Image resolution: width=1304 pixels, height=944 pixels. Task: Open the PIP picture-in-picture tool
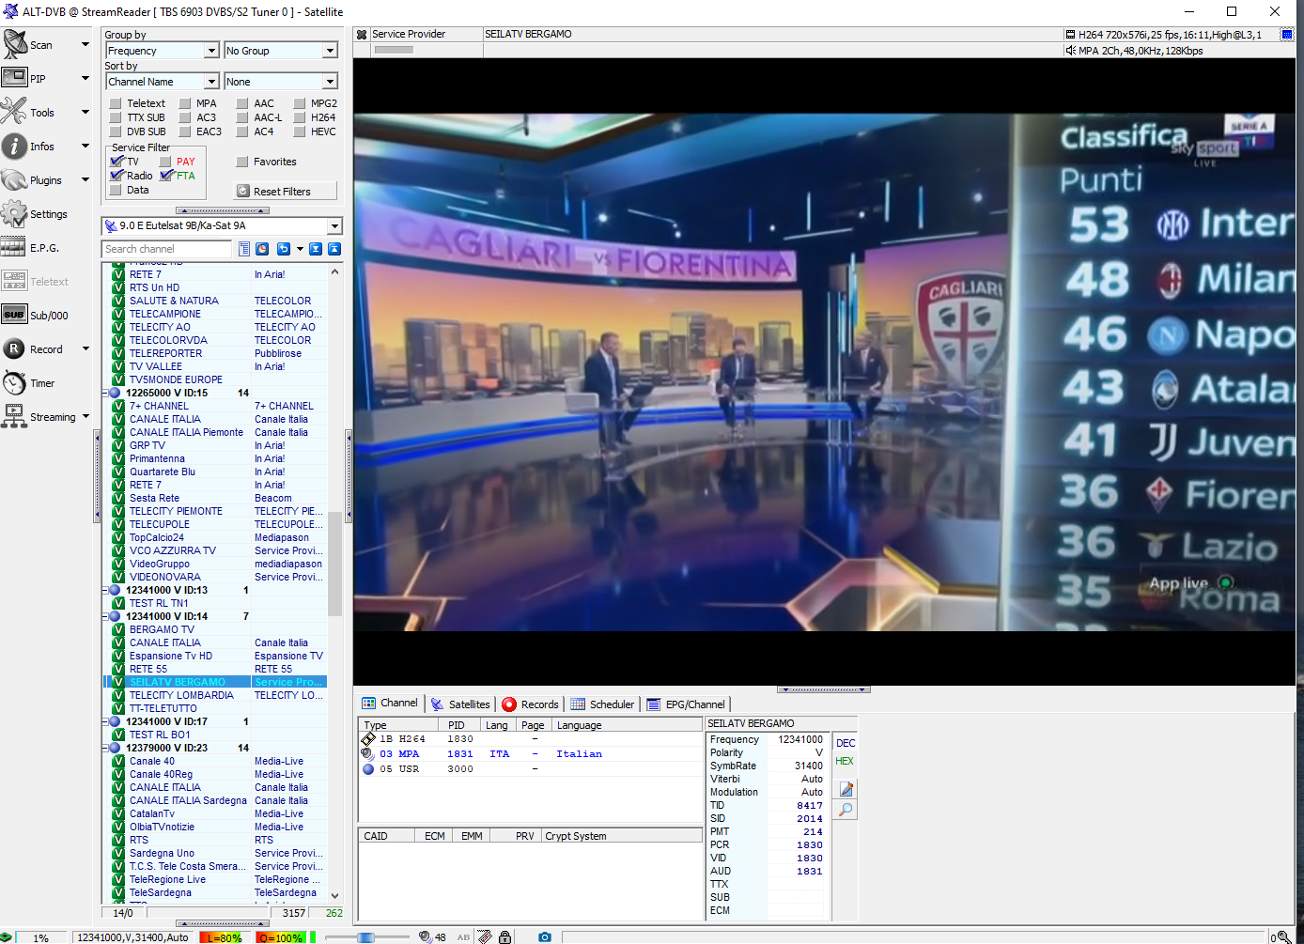[x=15, y=78]
